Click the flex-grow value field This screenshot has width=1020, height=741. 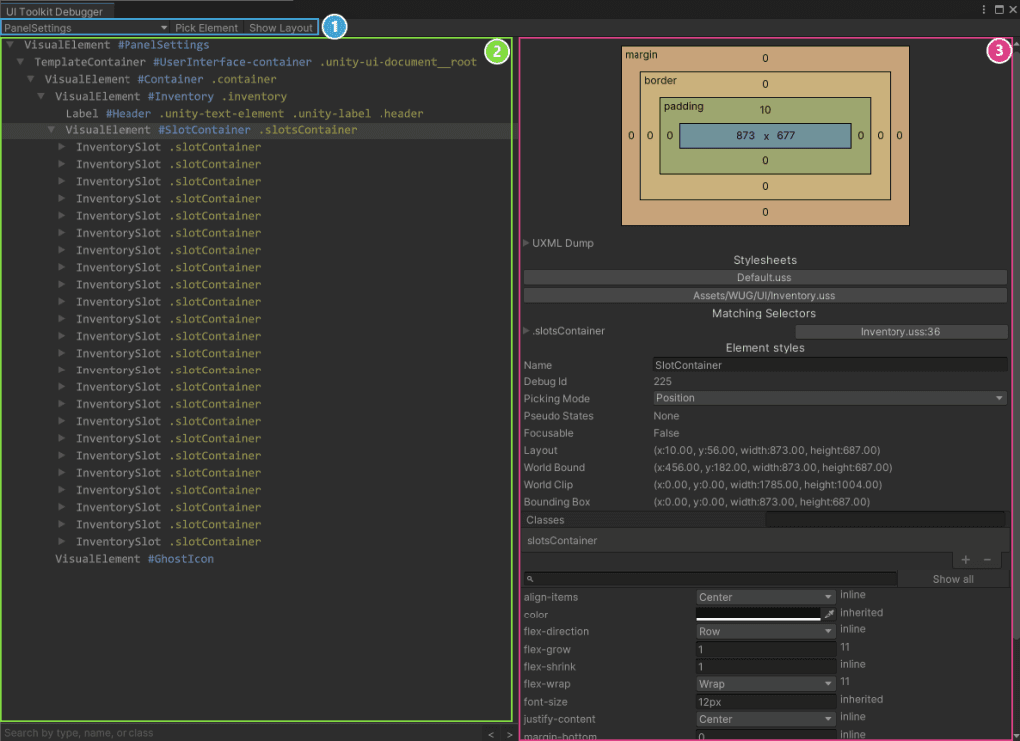tap(766, 650)
